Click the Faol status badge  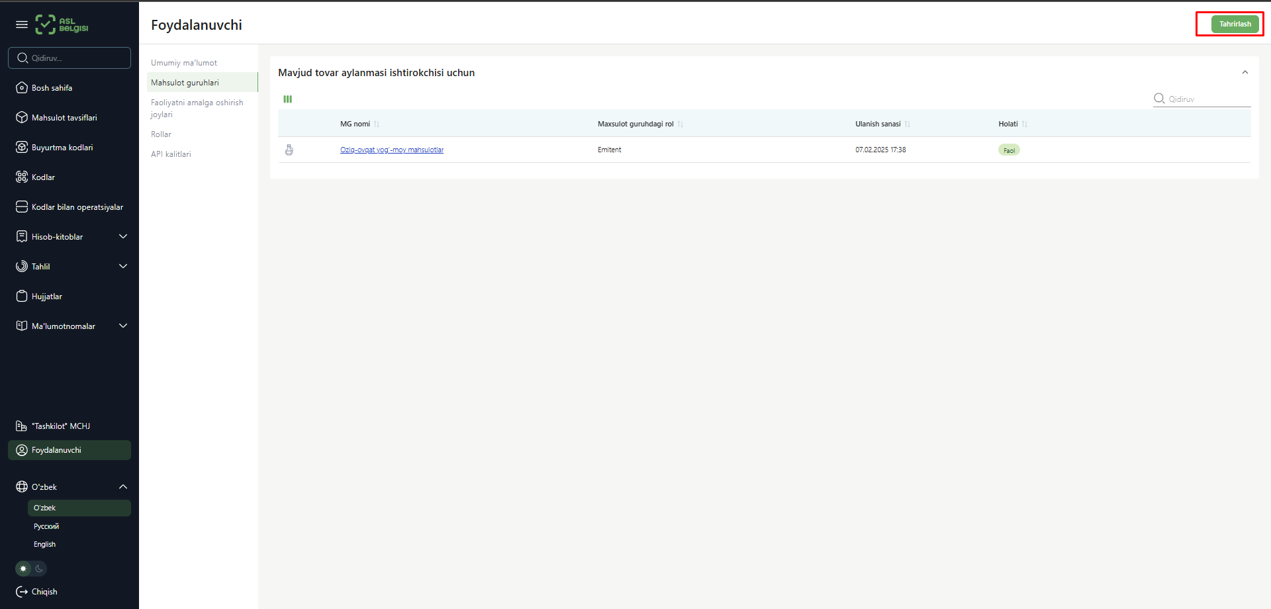pos(1009,150)
